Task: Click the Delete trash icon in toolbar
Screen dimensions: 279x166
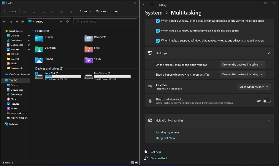Action: pyautogui.click(x=71, y=11)
